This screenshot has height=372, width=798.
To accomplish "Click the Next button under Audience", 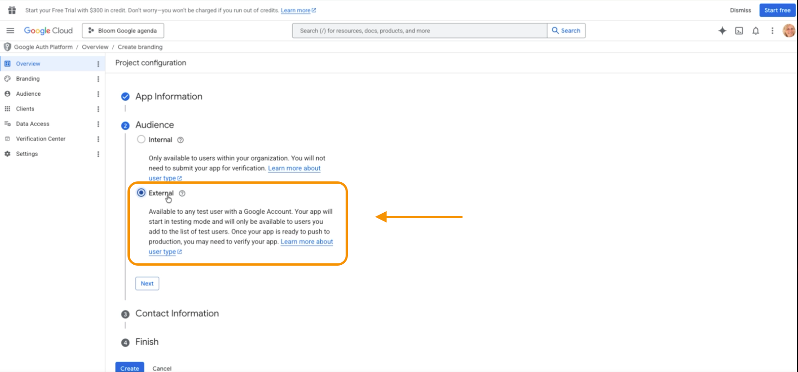I will click(147, 284).
